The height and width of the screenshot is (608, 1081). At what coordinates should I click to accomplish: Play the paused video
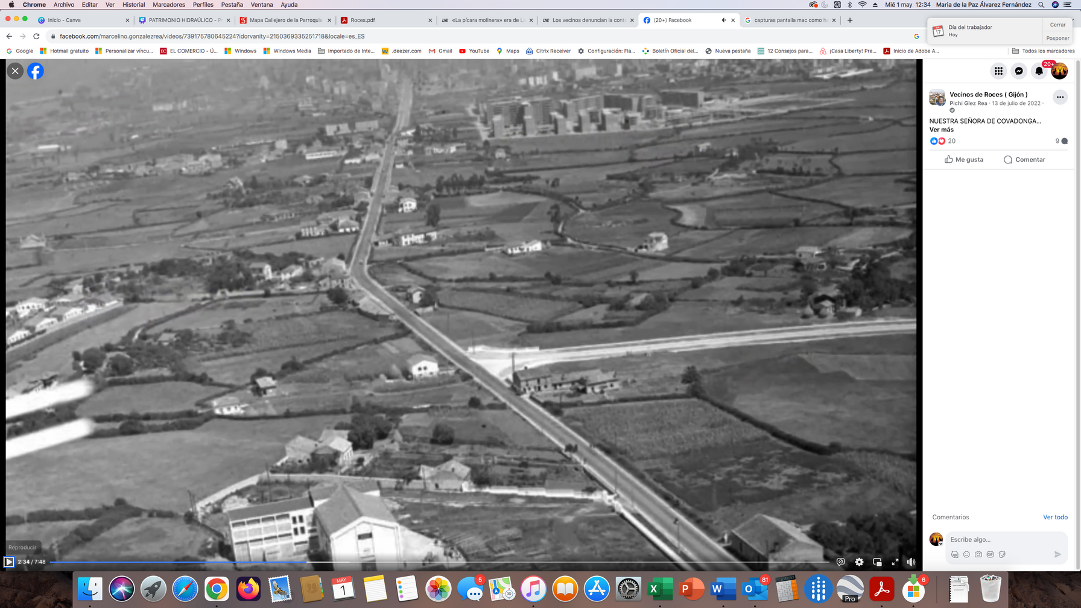click(x=9, y=562)
